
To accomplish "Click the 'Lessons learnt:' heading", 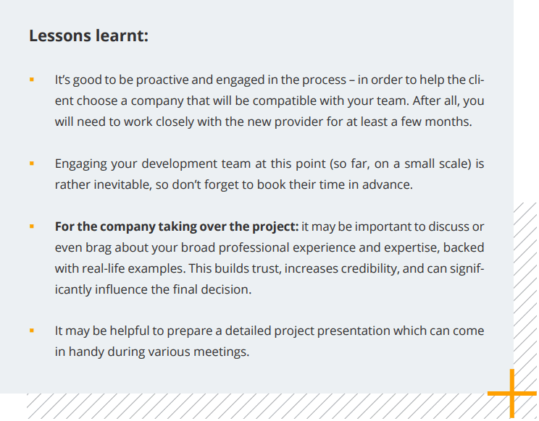I will pos(88,35).
